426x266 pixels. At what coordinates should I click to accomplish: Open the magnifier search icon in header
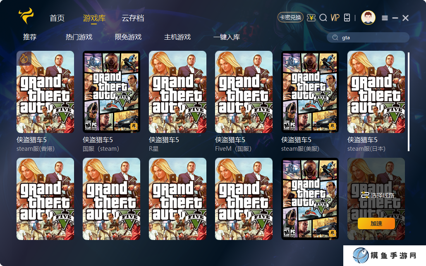pyautogui.click(x=323, y=18)
